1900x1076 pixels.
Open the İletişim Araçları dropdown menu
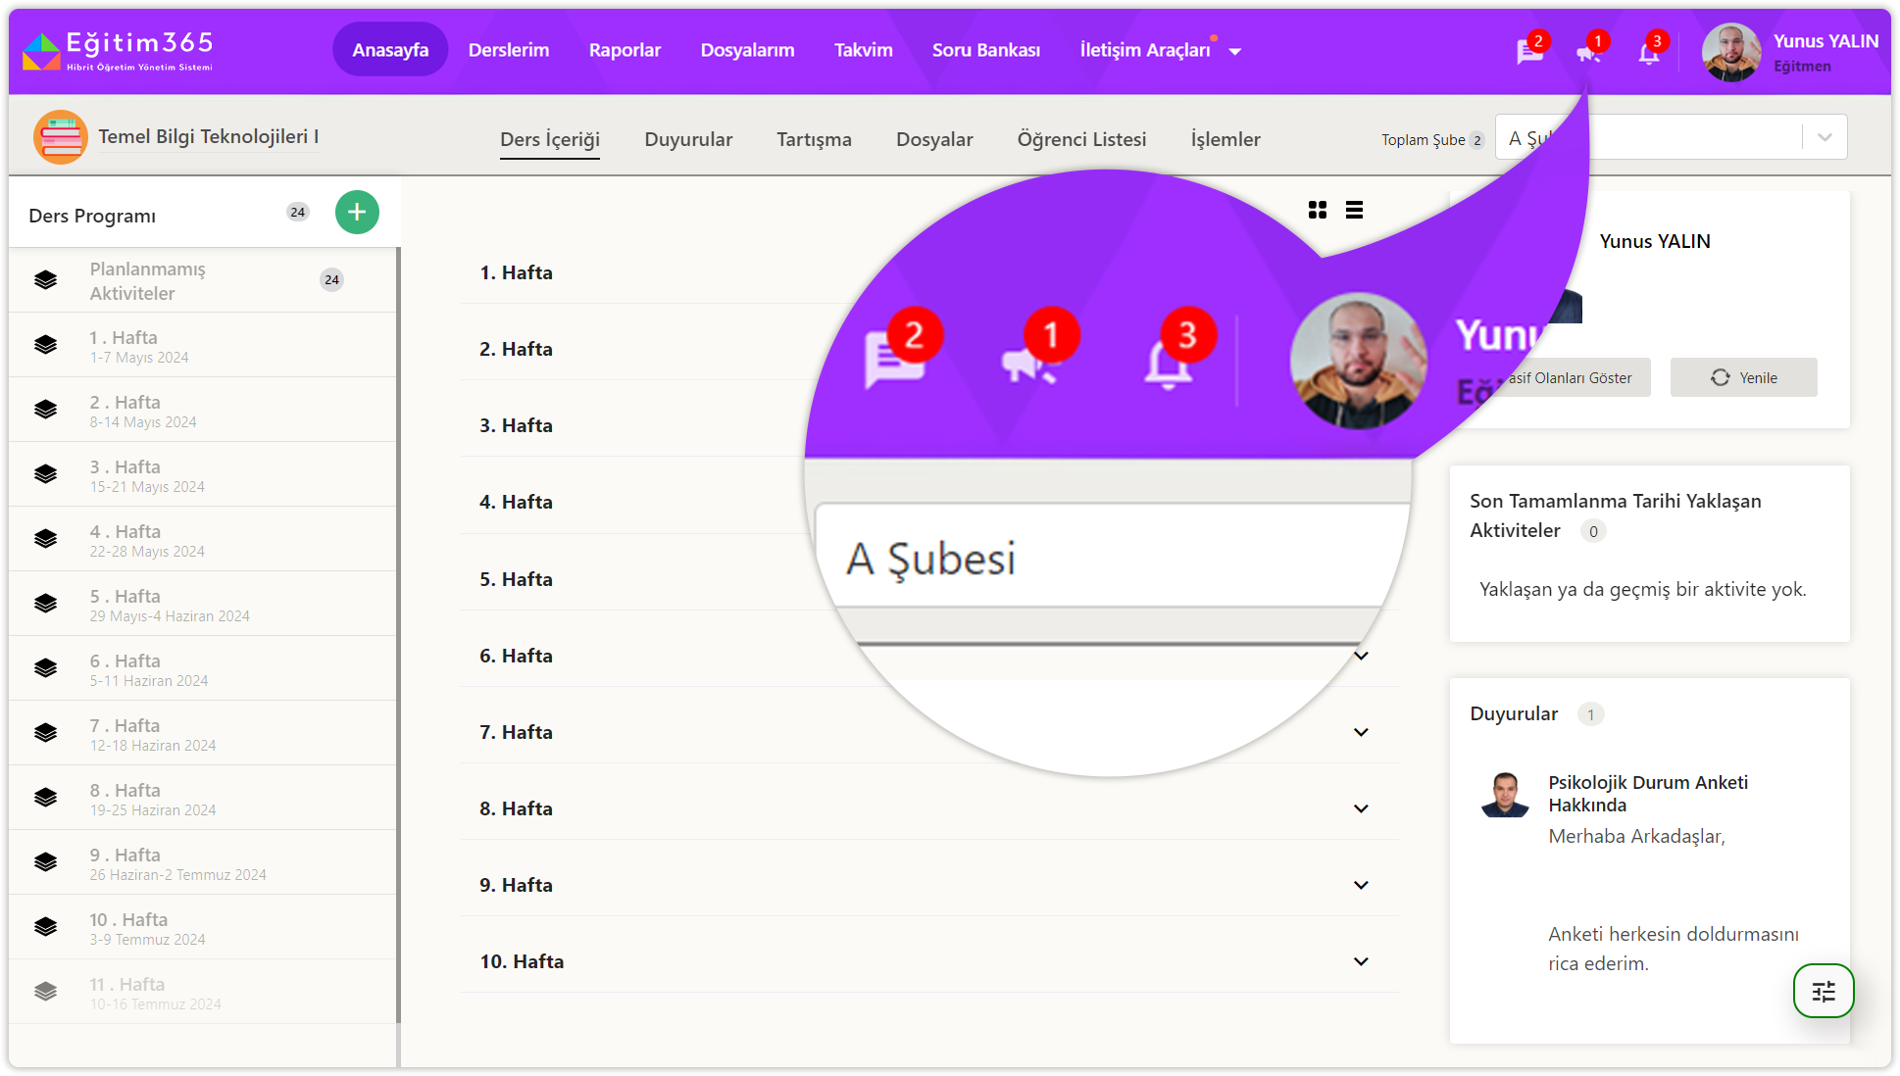pyautogui.click(x=1161, y=50)
